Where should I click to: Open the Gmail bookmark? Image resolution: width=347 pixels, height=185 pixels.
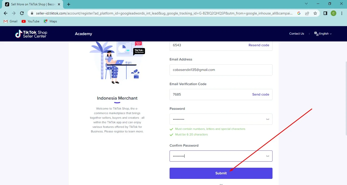(11, 21)
